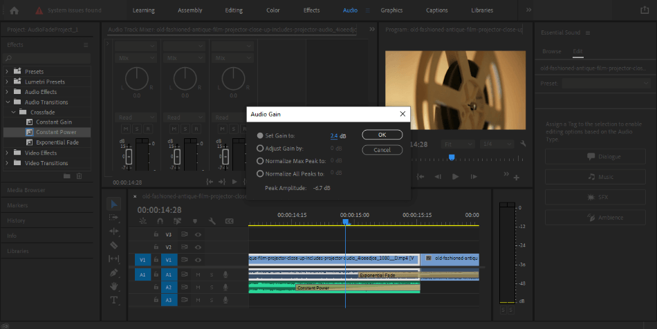Open the Media Browser panel tab

(x=26, y=190)
